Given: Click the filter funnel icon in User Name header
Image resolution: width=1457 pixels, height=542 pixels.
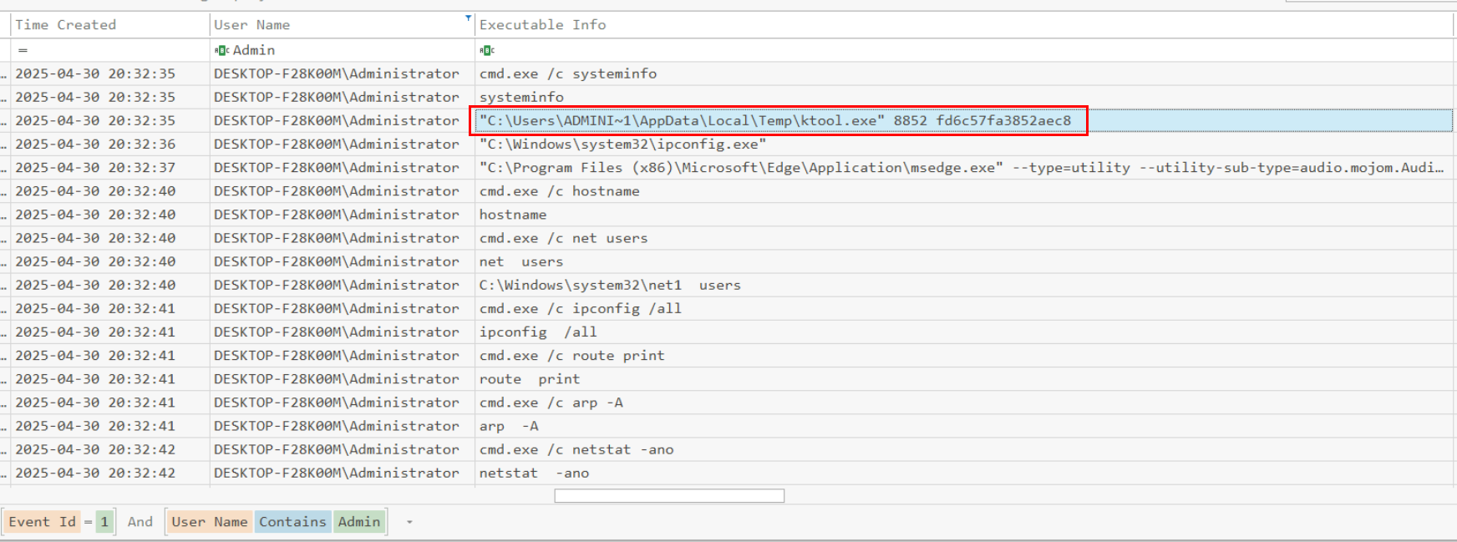Looking at the screenshot, I should [468, 18].
